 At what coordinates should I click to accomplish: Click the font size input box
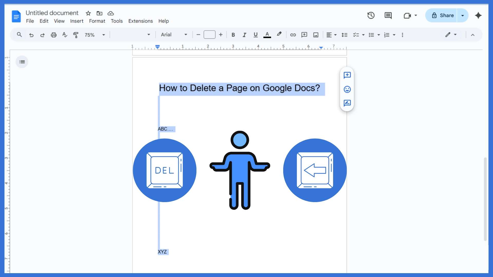(210, 35)
